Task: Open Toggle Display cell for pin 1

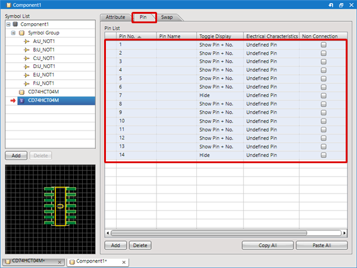Action: point(220,45)
